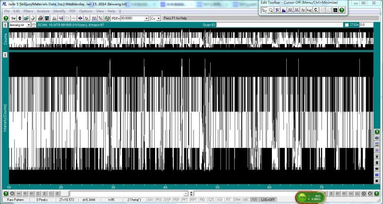Click the eraser icon in main toolbar
The image size is (383, 204).
[x=33, y=18]
